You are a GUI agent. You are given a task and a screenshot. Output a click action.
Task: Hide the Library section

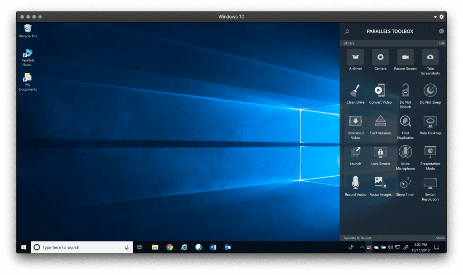(x=440, y=43)
